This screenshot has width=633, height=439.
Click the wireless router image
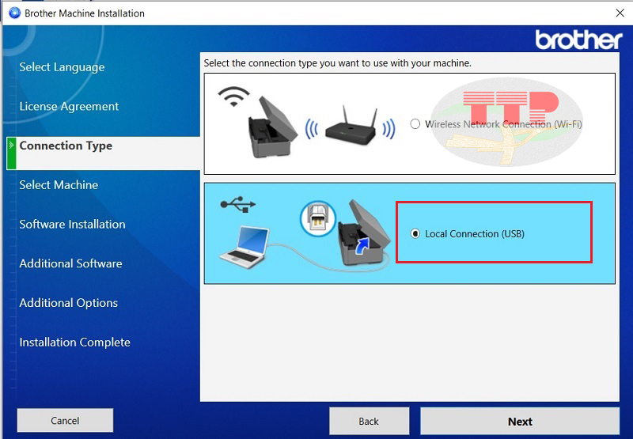pos(351,126)
